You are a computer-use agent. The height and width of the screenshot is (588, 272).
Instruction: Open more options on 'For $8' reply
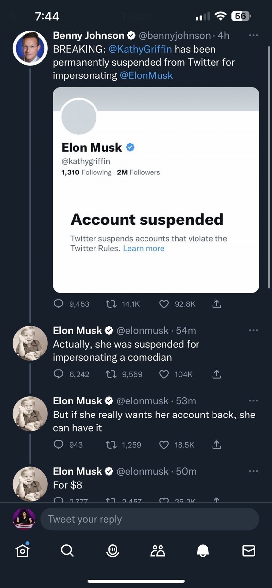pyautogui.click(x=253, y=471)
